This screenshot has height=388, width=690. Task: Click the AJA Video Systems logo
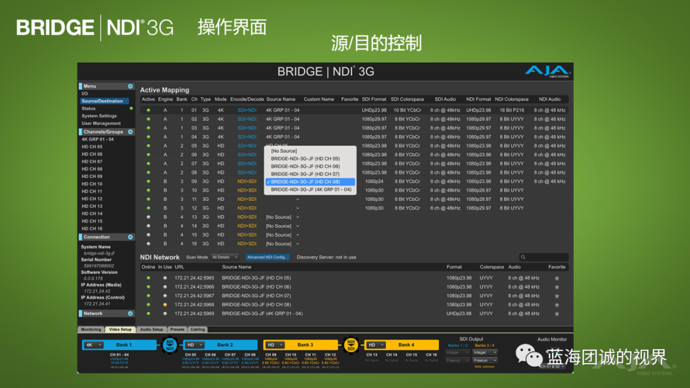[x=548, y=71]
